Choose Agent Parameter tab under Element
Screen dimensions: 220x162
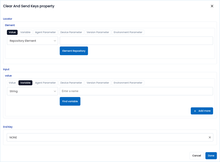[45, 32]
